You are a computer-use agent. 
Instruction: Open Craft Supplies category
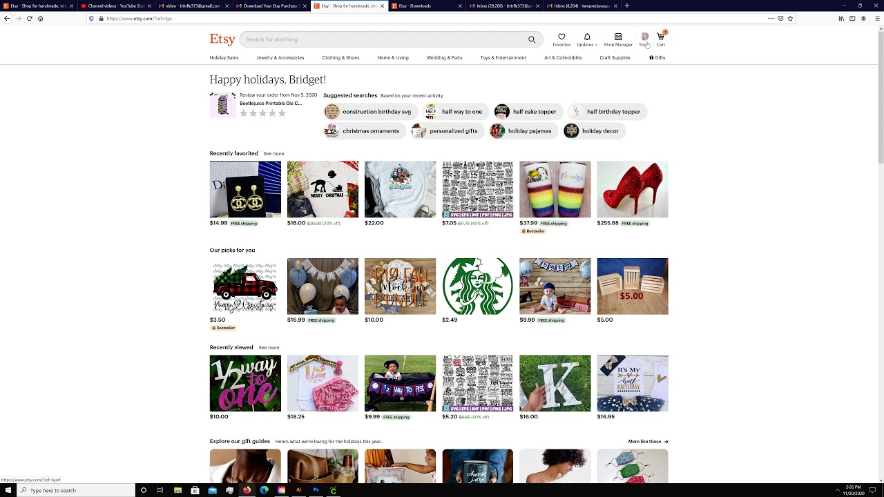pos(615,58)
